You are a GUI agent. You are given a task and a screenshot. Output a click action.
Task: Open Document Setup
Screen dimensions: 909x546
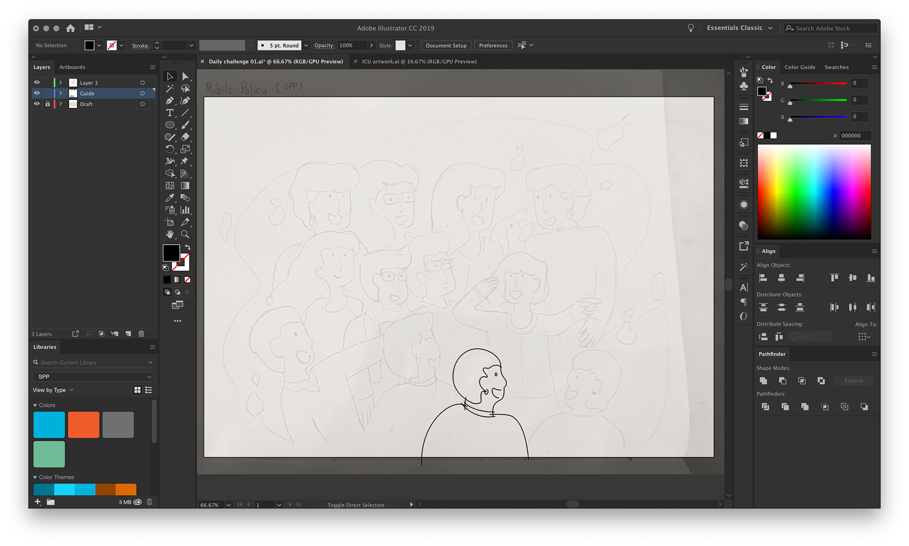[x=446, y=45]
